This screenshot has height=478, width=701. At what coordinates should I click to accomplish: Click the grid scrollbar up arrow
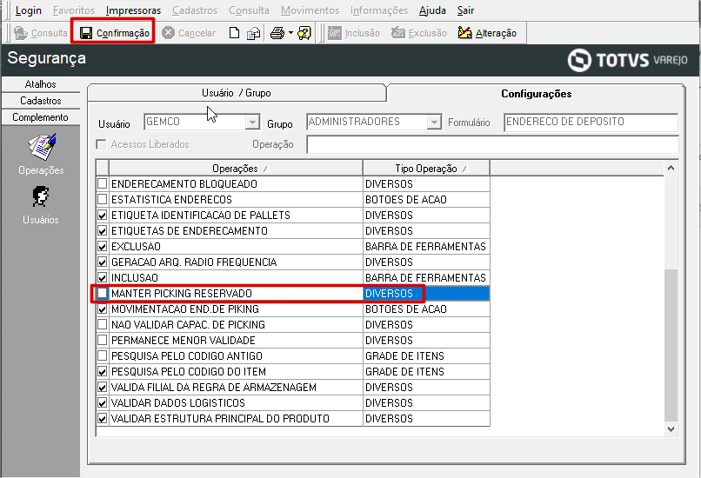671,168
